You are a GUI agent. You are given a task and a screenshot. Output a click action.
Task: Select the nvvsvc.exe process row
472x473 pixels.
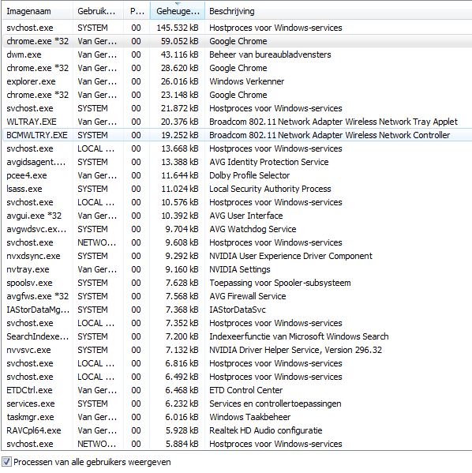pyautogui.click(x=237, y=350)
